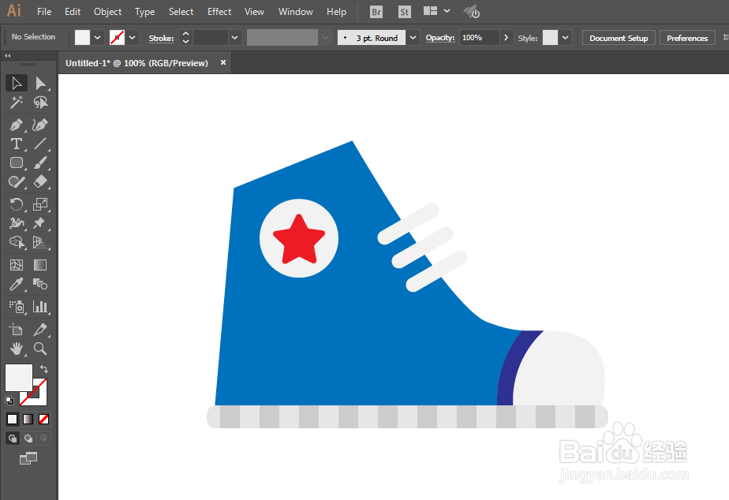Open the Edit menu
729x500 pixels.
(x=73, y=12)
